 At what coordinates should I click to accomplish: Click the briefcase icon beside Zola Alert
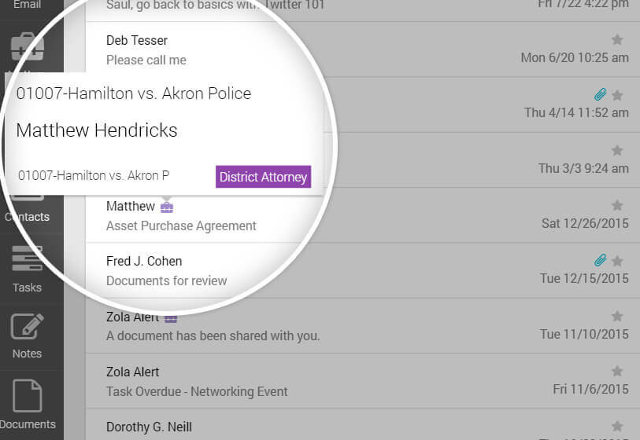pos(171,318)
